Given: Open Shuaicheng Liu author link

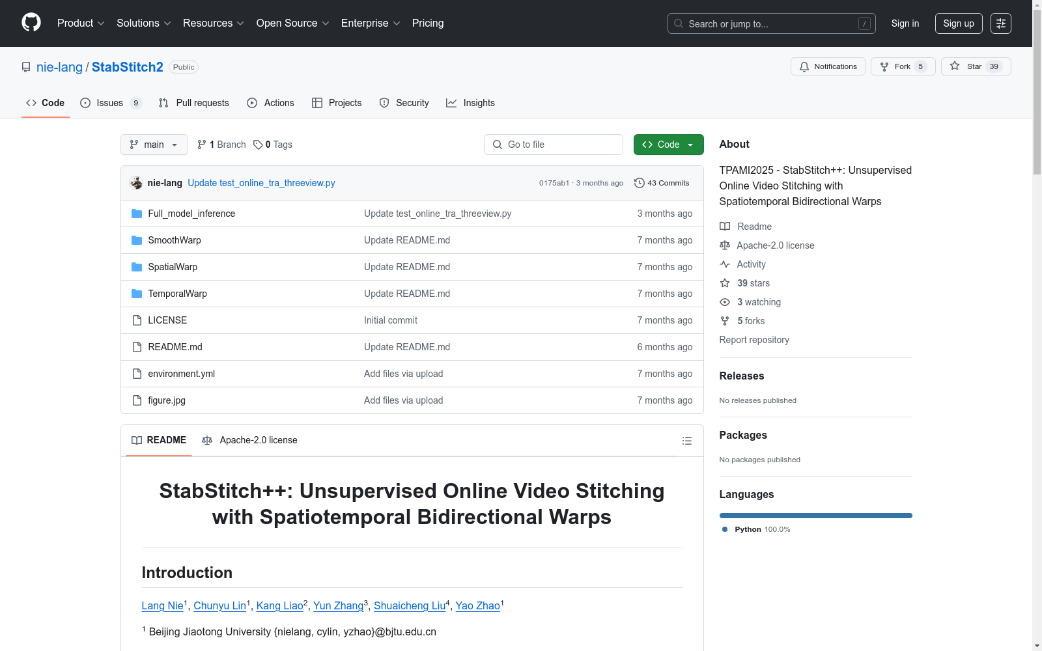Looking at the screenshot, I should [410, 605].
